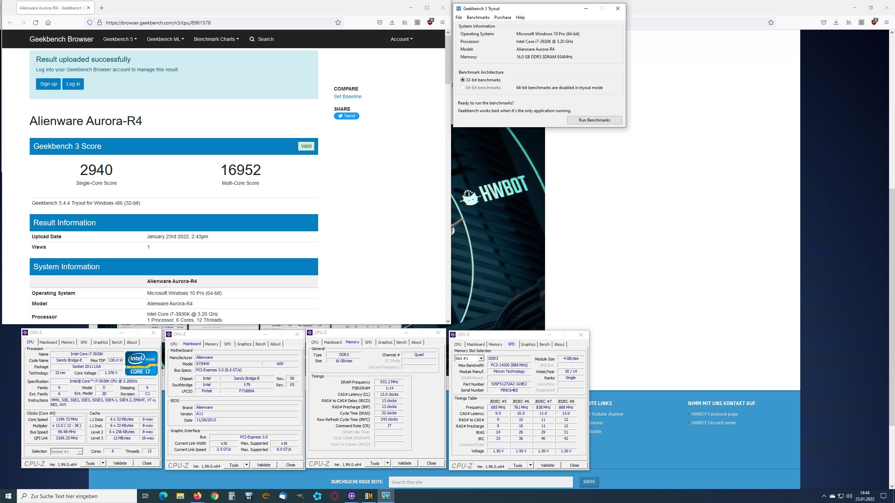
Task: Switch to CPU-Z via purple taskbar icon
Action: 351,496
